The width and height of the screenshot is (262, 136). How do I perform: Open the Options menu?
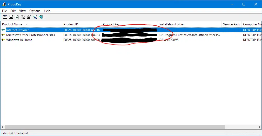35,11
